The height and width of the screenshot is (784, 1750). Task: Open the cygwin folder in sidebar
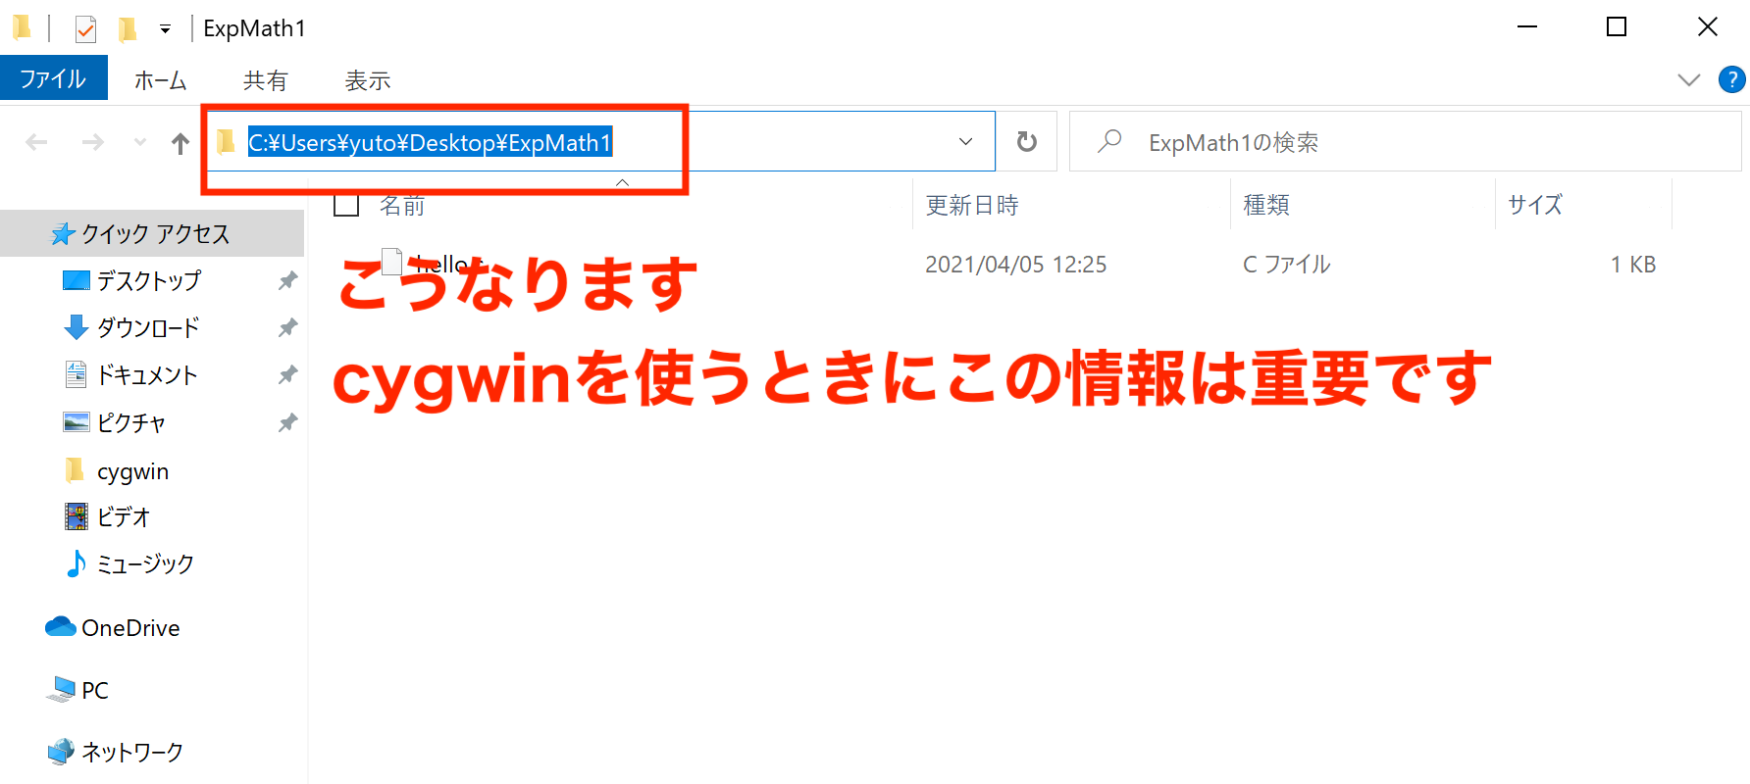pyautogui.click(x=132, y=471)
